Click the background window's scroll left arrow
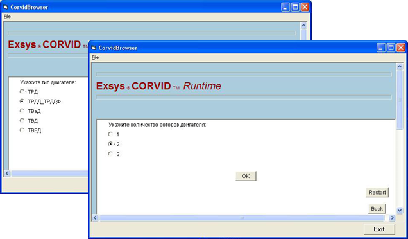This screenshot has height=239, width=408. click(7, 173)
